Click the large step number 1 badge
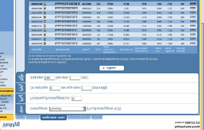204x130 pixels. [x=21, y=109]
